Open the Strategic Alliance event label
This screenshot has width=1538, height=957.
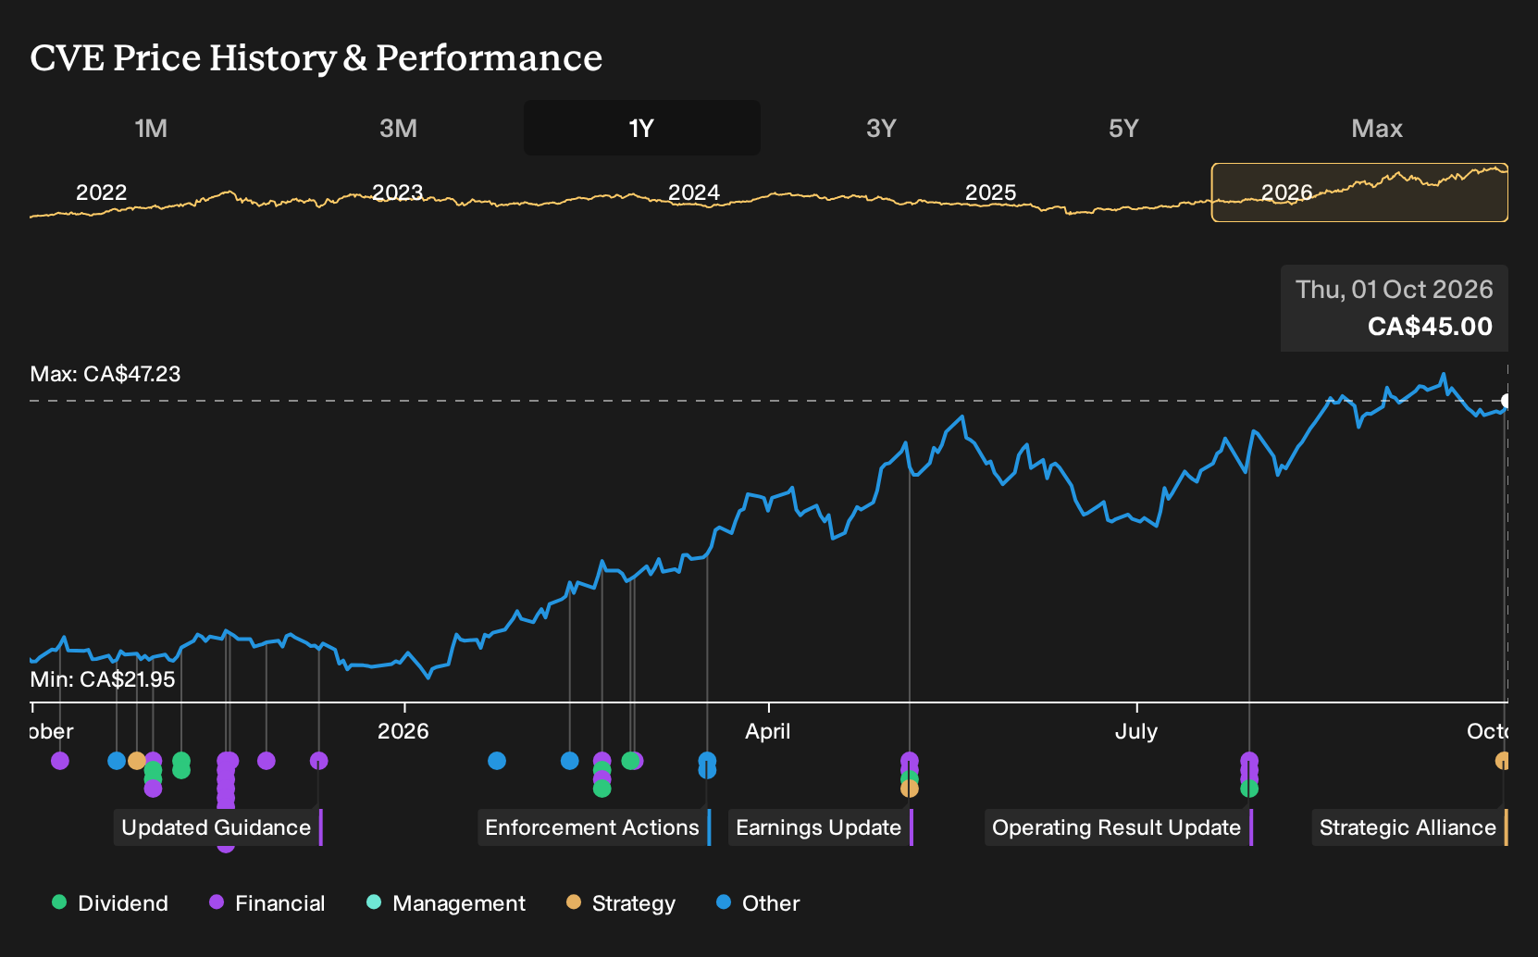coord(1408,827)
